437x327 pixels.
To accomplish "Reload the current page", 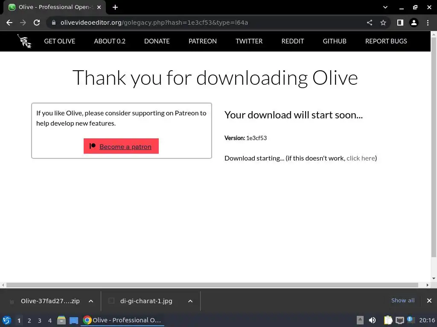I will [37, 23].
